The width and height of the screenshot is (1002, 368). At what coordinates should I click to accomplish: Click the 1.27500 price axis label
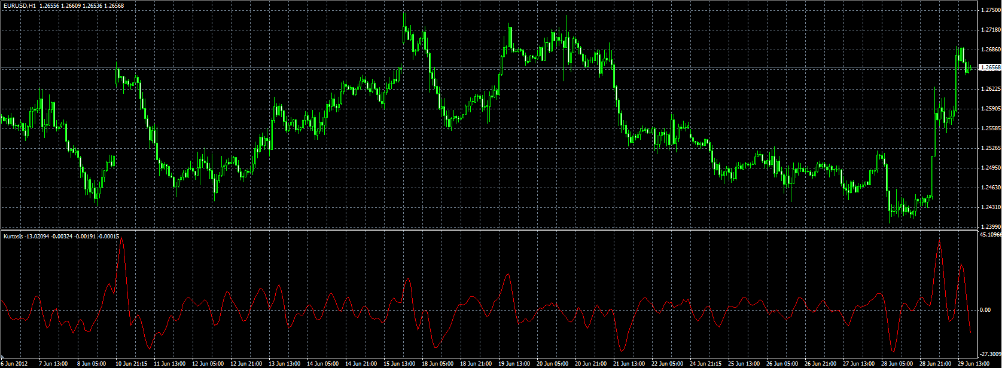click(x=991, y=10)
